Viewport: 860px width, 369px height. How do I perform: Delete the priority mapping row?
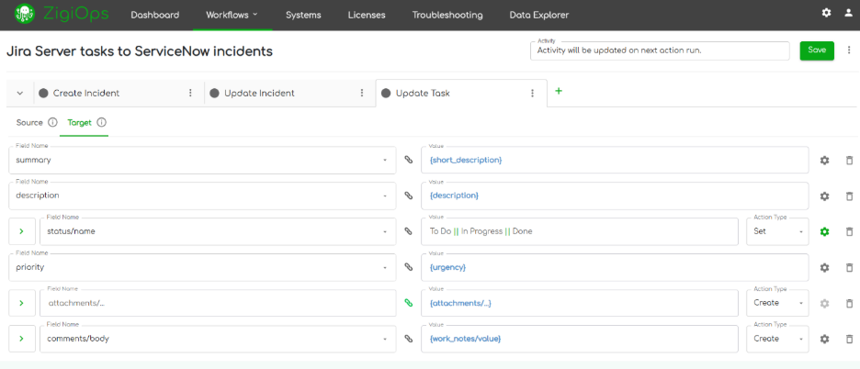click(849, 267)
